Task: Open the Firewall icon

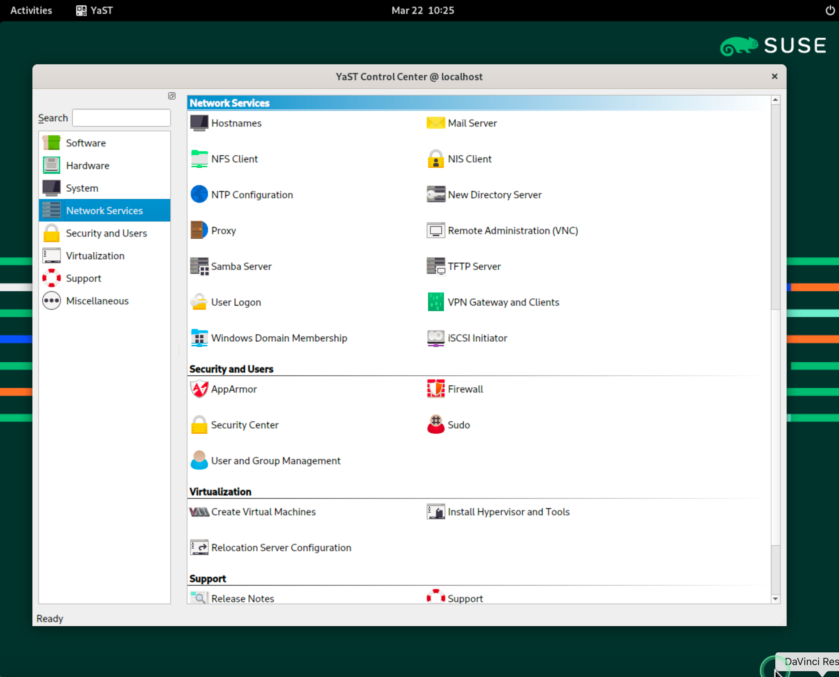Action: (x=436, y=389)
